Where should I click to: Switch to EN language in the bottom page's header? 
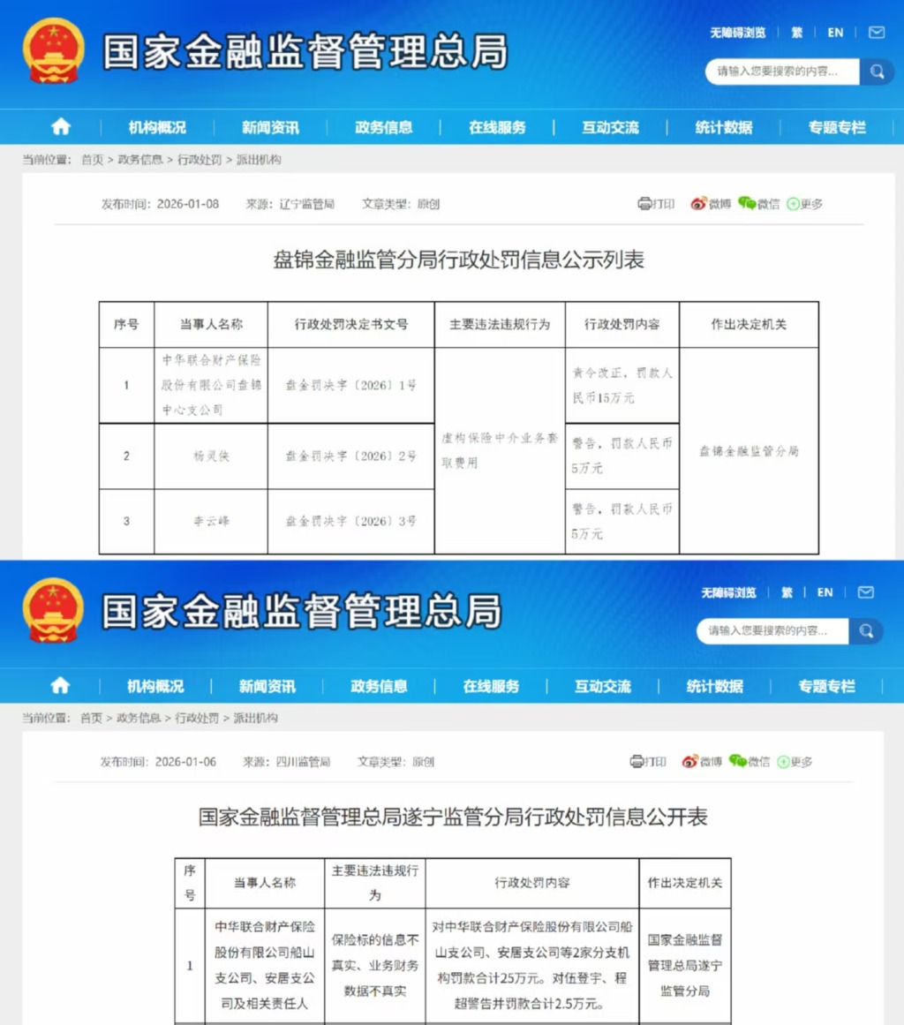click(825, 592)
